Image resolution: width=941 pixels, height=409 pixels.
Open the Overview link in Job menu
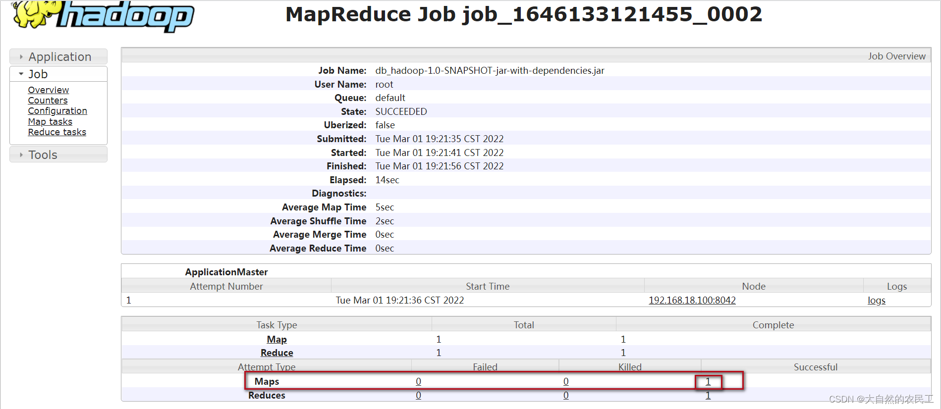click(49, 90)
